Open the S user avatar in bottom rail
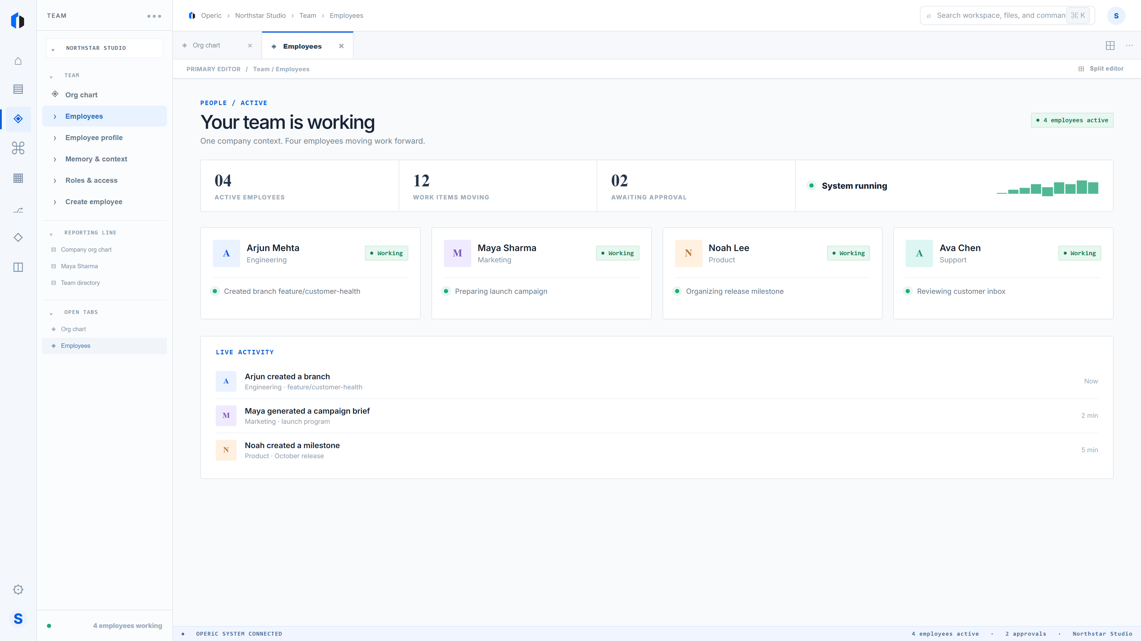1141x641 pixels. click(x=18, y=618)
